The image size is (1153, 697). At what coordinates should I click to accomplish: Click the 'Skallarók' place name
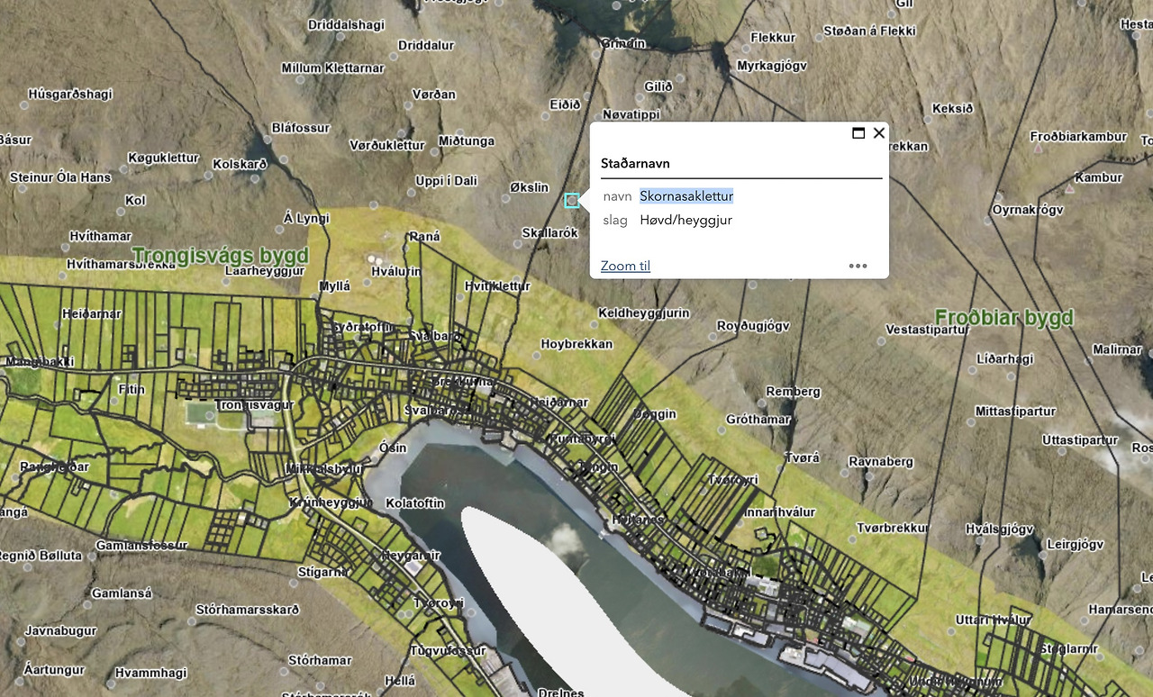pyautogui.click(x=549, y=232)
